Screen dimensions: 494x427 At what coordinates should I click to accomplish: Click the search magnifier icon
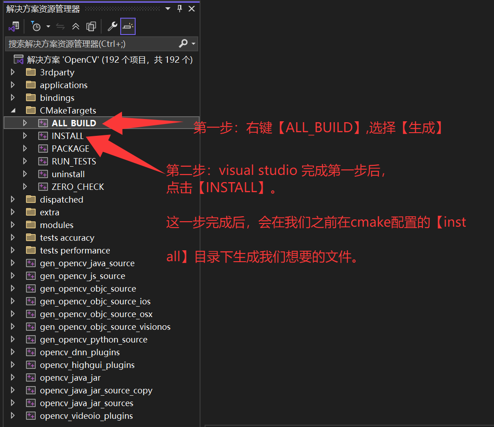tap(183, 43)
